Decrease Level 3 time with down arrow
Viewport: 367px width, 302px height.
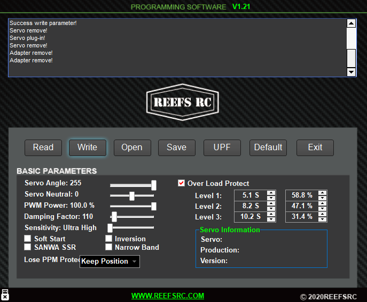271,219
